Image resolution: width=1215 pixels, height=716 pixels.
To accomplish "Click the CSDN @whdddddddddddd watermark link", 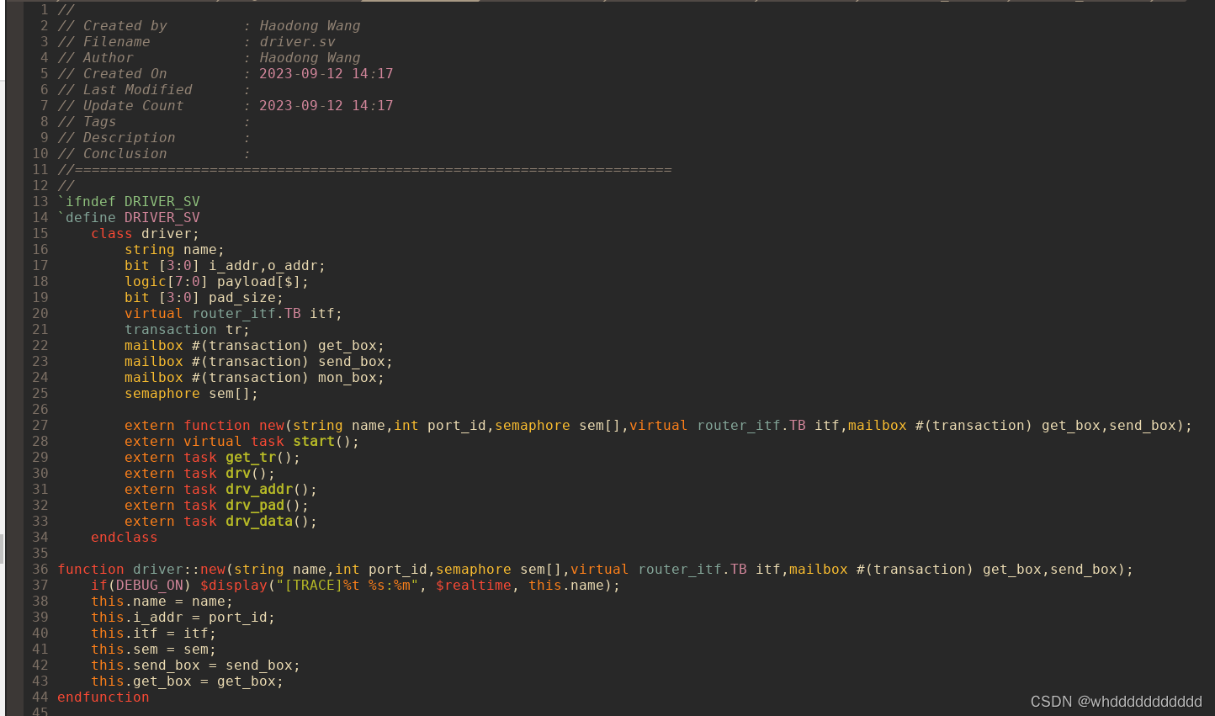I will coord(1116,701).
